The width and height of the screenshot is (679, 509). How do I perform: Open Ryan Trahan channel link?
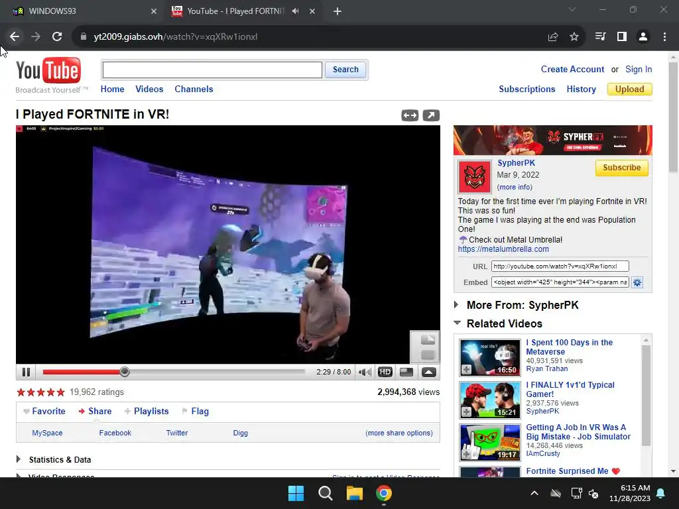(x=546, y=368)
